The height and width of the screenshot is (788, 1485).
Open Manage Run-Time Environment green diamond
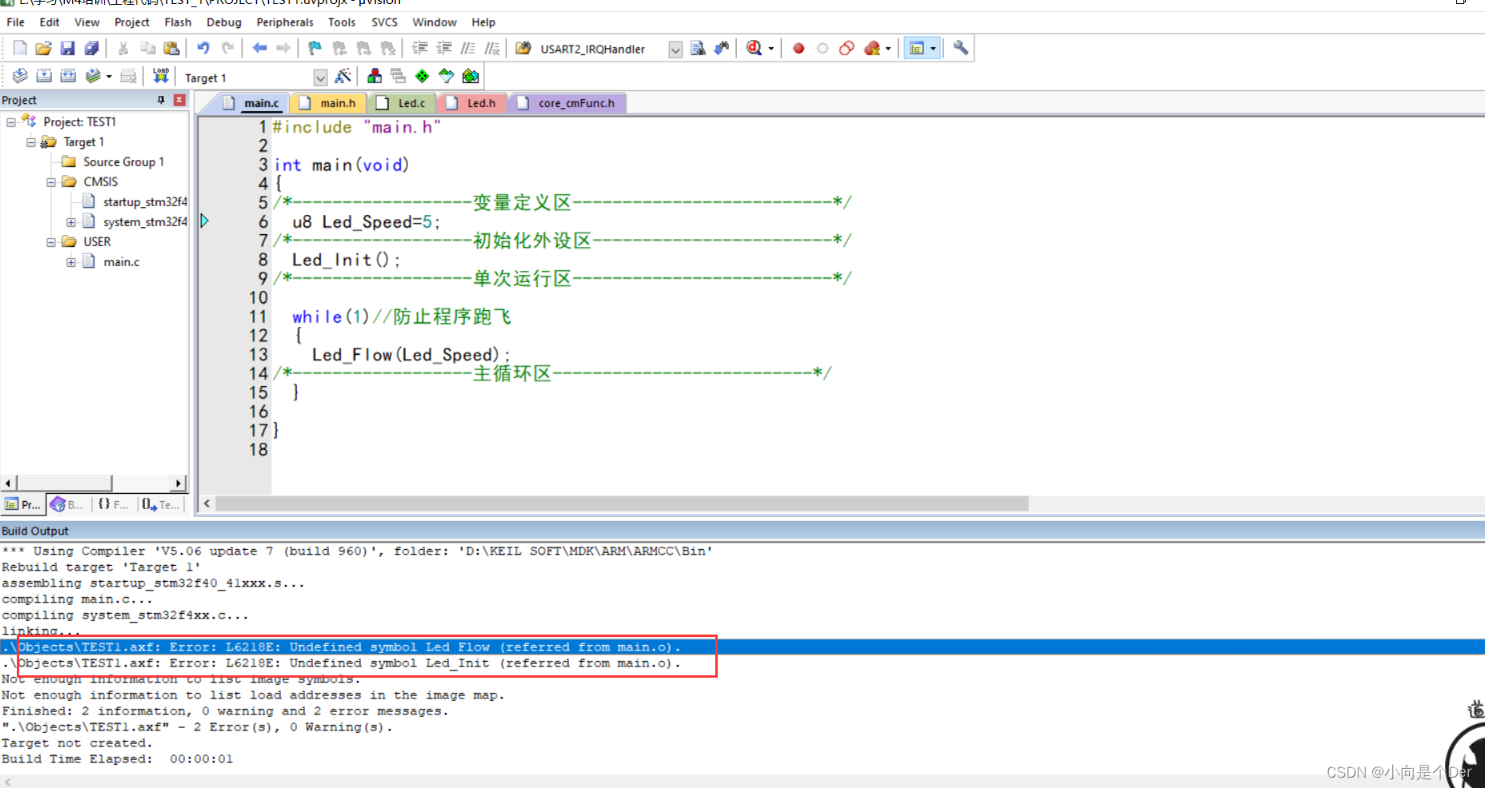[422, 76]
